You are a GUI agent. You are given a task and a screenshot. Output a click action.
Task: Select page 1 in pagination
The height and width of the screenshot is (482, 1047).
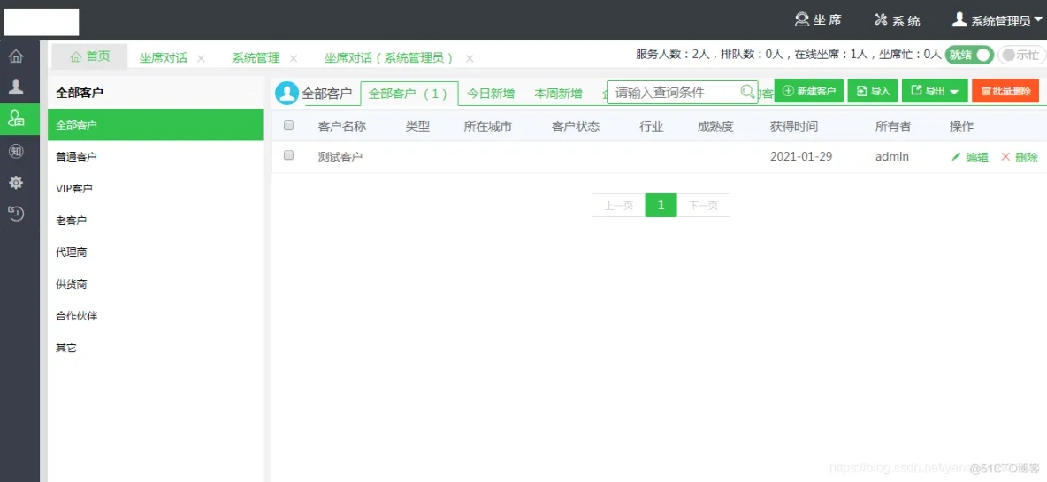point(661,206)
